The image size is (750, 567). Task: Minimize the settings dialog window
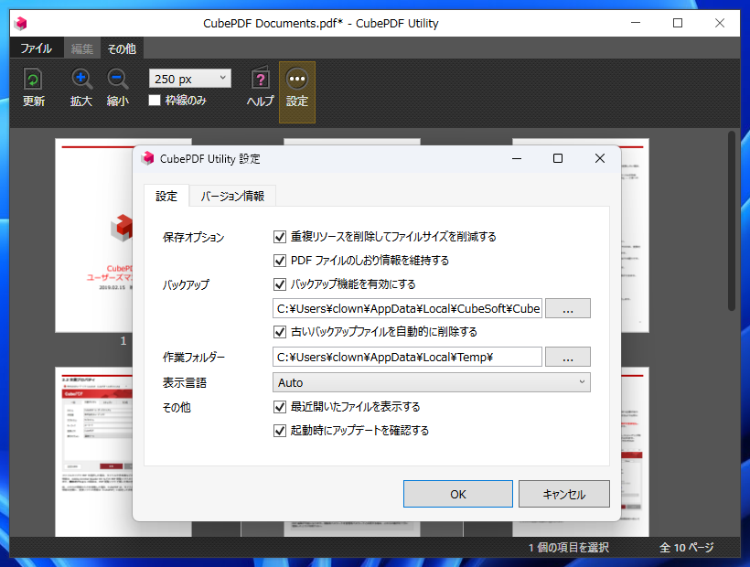click(517, 158)
